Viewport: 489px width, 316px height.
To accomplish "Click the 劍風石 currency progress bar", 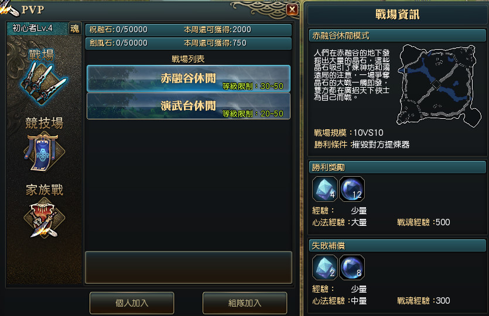I will 189,43.
